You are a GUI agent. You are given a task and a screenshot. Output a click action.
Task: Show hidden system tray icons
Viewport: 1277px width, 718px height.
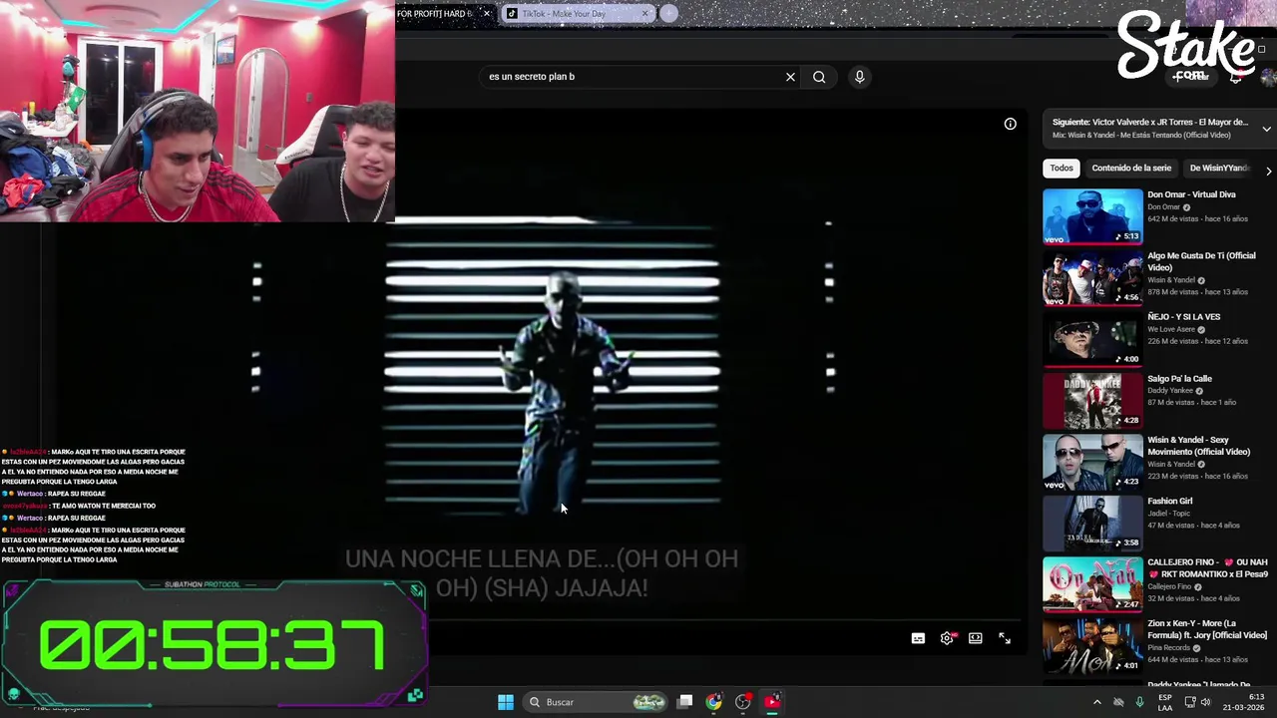tap(1097, 702)
